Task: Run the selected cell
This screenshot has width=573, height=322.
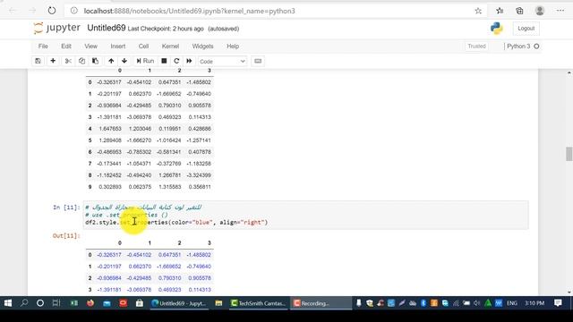Action: point(145,61)
